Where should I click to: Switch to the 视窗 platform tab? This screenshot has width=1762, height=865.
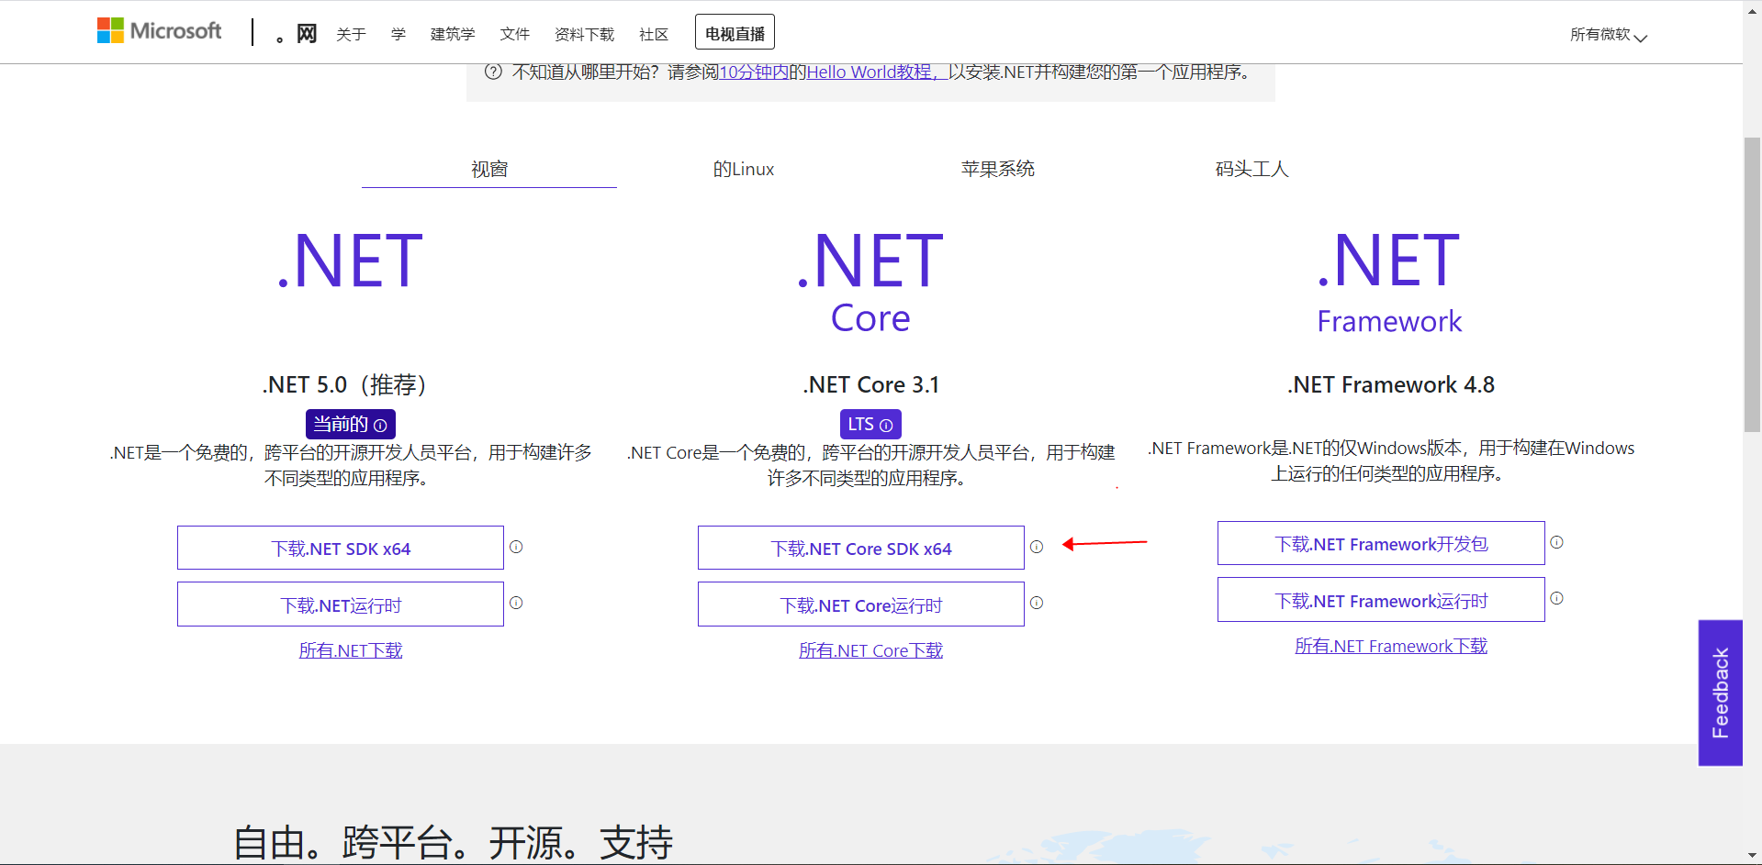pos(488,169)
